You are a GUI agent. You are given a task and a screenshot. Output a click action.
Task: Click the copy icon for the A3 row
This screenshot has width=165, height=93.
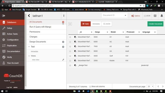pos(75,47)
